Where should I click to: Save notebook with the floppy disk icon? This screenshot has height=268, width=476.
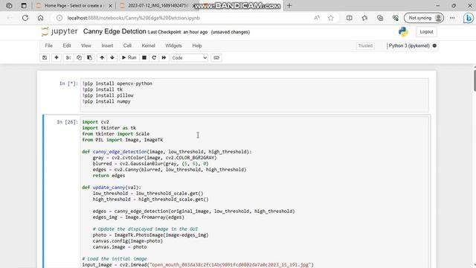click(45, 58)
